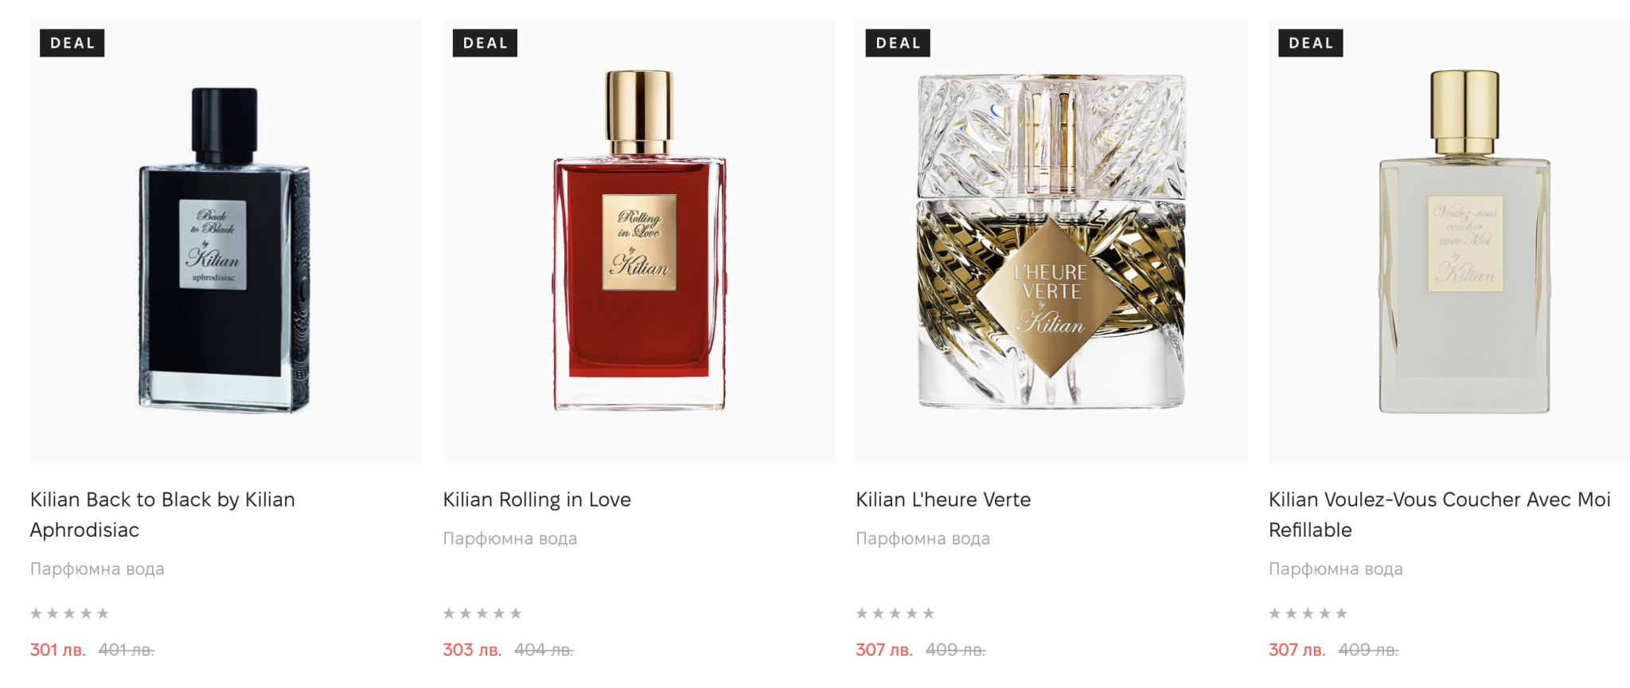1630x688 pixels.
Task: Click Парфюмна вода label under L'heure Verte
Action: tap(922, 538)
